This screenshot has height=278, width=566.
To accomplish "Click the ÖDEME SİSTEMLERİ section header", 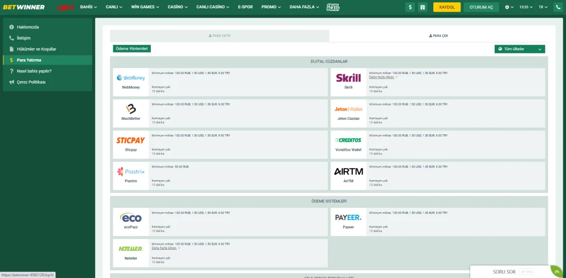I will 329,201.
